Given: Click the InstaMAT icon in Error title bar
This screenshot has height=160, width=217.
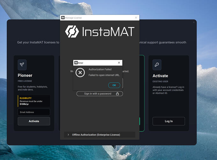Looking at the screenshot, I should 76,63.
